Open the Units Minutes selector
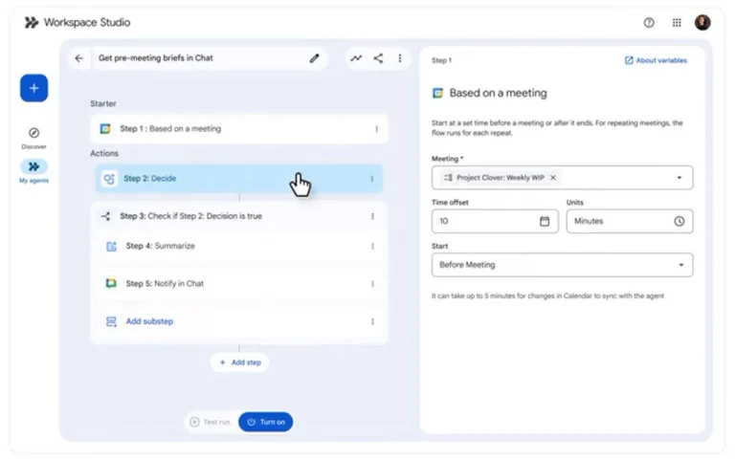Screen dimensions: 735x460 coord(629,221)
